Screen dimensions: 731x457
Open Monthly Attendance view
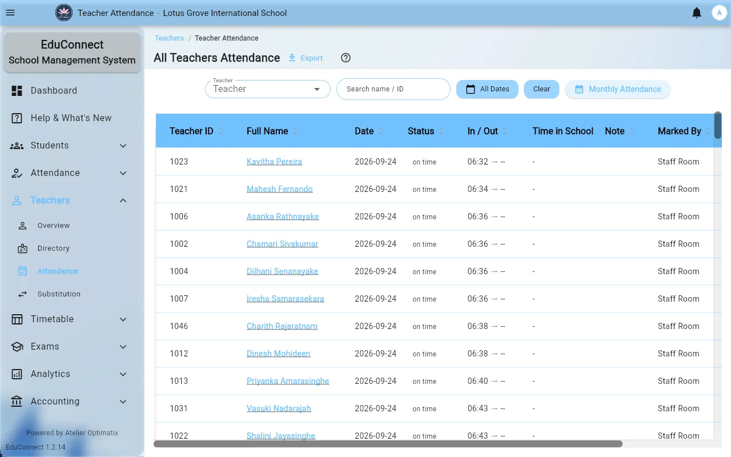(x=617, y=89)
